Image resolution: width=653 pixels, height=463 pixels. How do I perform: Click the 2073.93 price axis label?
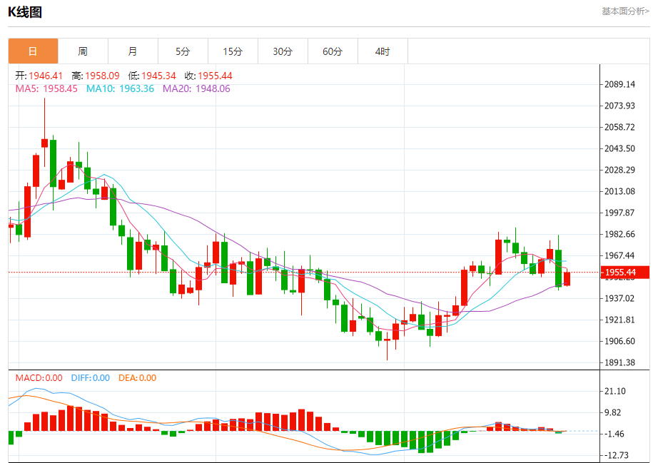click(x=619, y=106)
